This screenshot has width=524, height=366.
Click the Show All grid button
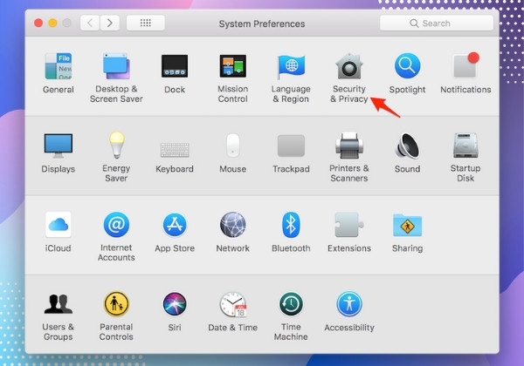[x=145, y=23]
